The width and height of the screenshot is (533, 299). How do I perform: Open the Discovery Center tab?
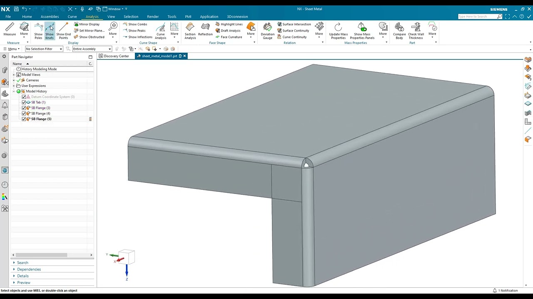click(x=114, y=56)
